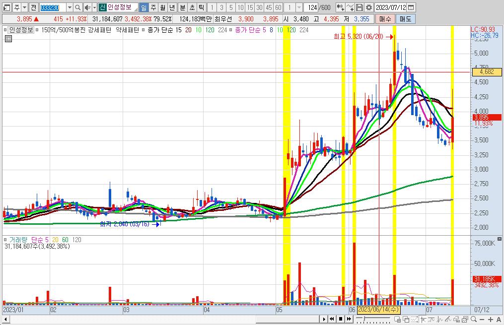Screen dimensions: 504x325
Task: Click the 인성정보 legend label button
Action: coord(21,30)
